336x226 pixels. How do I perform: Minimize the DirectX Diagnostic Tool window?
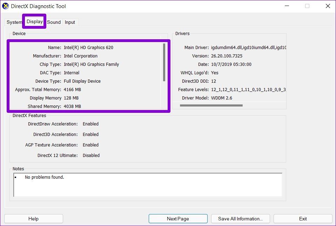pos(287,6)
